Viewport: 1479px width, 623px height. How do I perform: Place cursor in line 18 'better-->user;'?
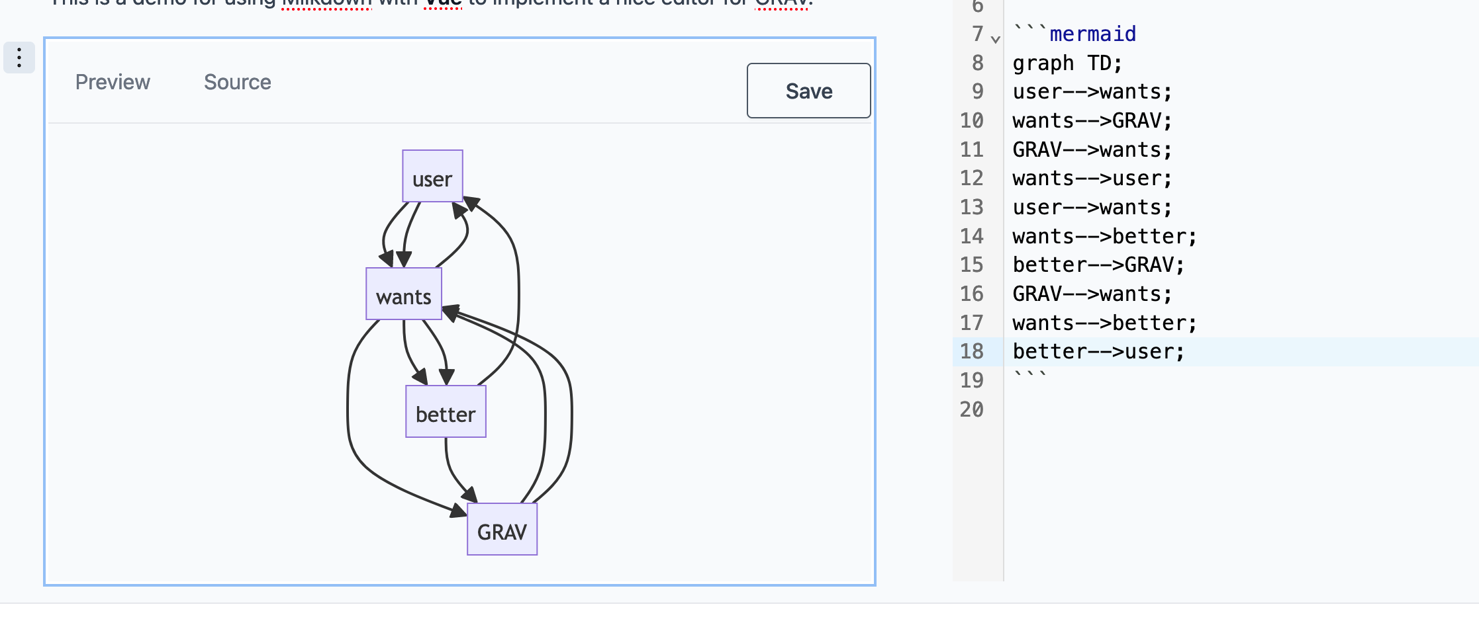coord(1099,352)
